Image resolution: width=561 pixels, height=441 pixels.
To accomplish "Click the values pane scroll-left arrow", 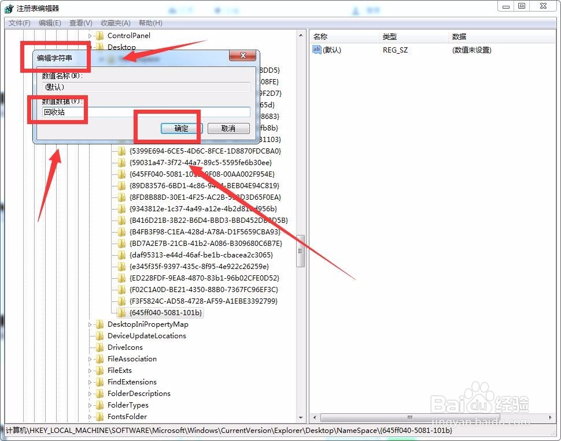I will 315,417.
